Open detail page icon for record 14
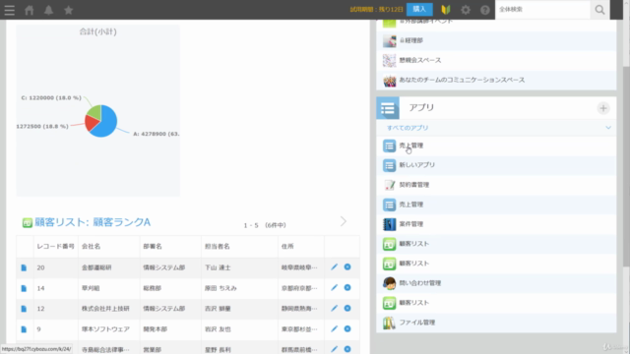630x354 pixels. coord(24,288)
